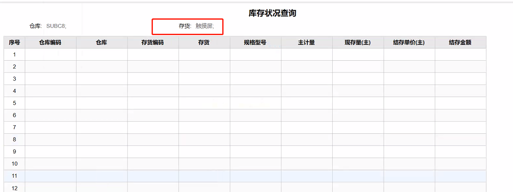Select row number 6
The height and width of the screenshot is (192, 513).
click(x=15, y=115)
